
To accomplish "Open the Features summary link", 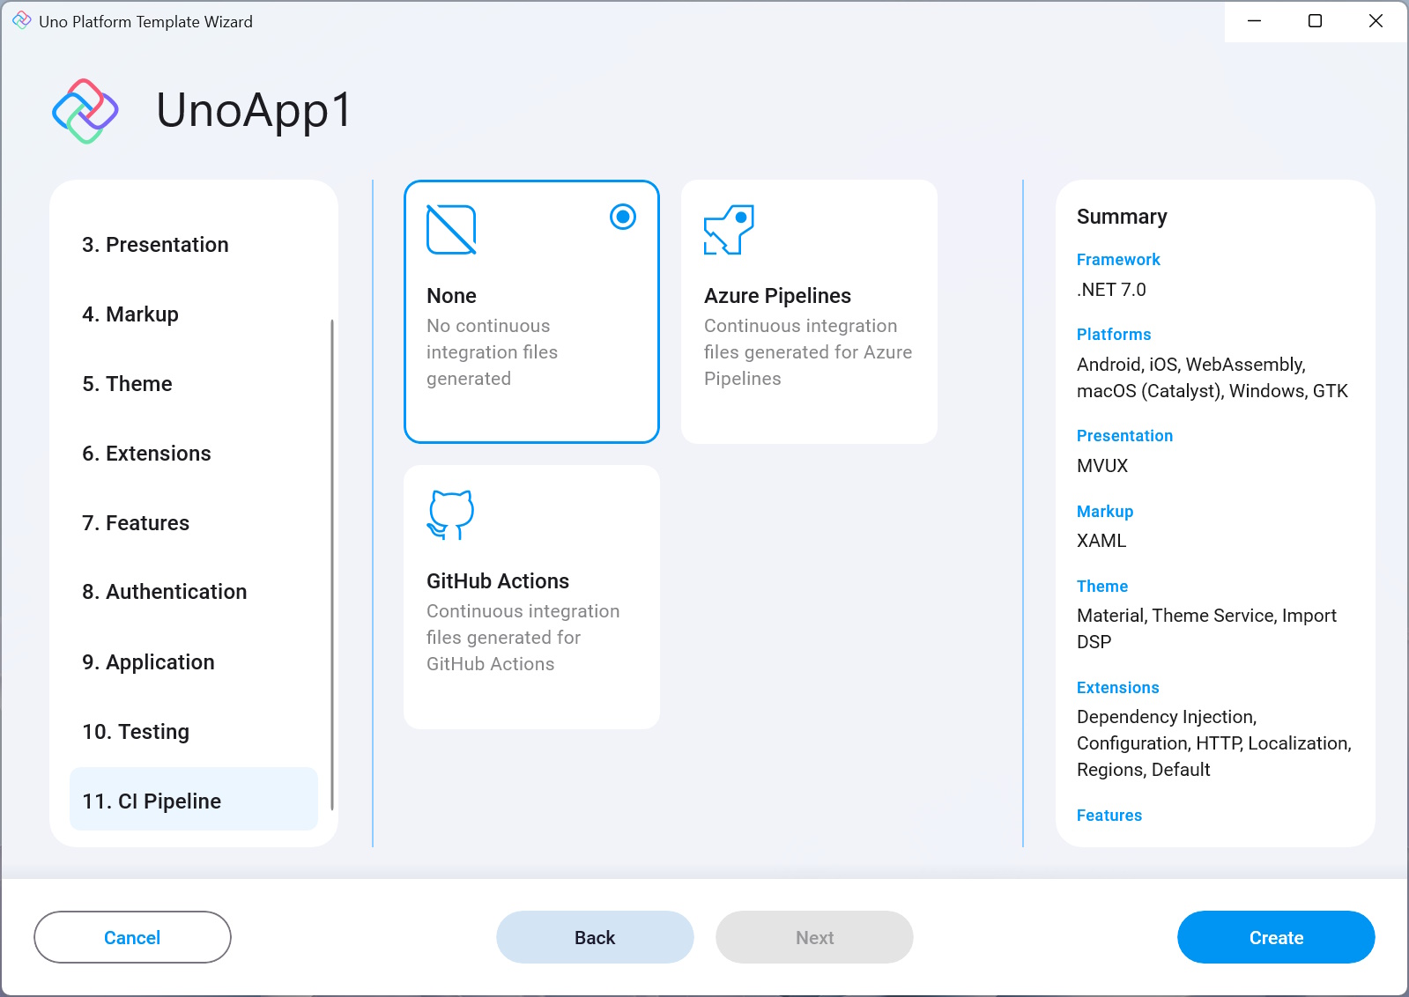I will click(1109, 816).
